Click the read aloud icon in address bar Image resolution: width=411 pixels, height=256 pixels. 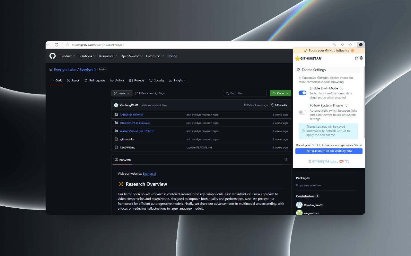pyautogui.click(x=342, y=45)
